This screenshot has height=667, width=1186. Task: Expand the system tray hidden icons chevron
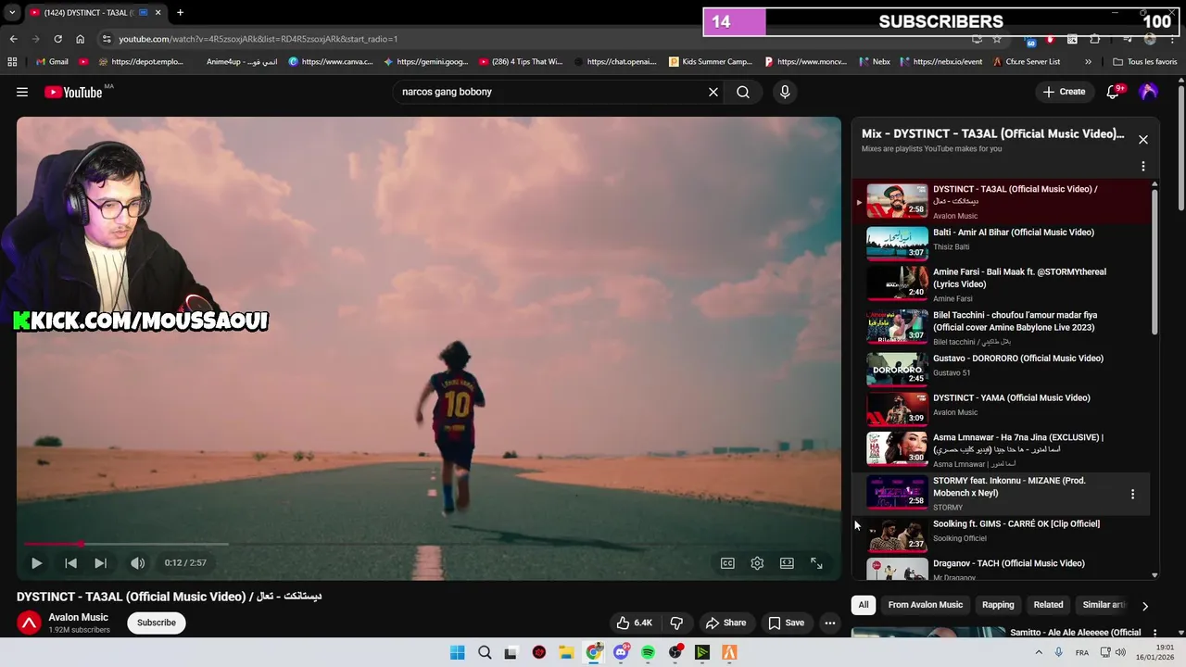tap(1039, 652)
